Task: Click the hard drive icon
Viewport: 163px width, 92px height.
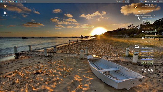Action: 137,47
